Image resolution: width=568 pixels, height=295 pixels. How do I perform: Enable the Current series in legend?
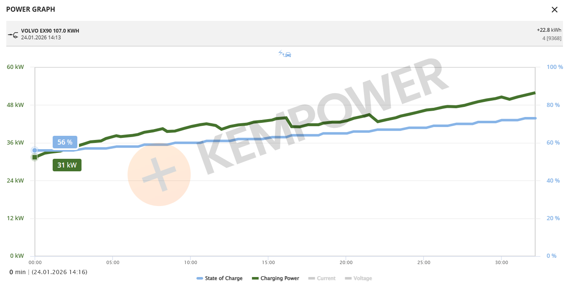click(x=322, y=278)
